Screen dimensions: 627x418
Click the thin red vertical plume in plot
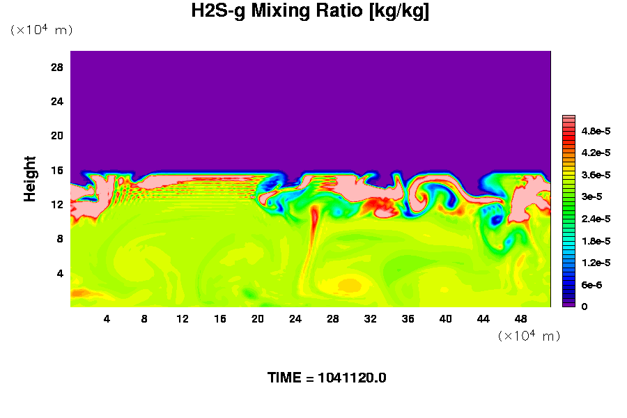click(x=314, y=223)
